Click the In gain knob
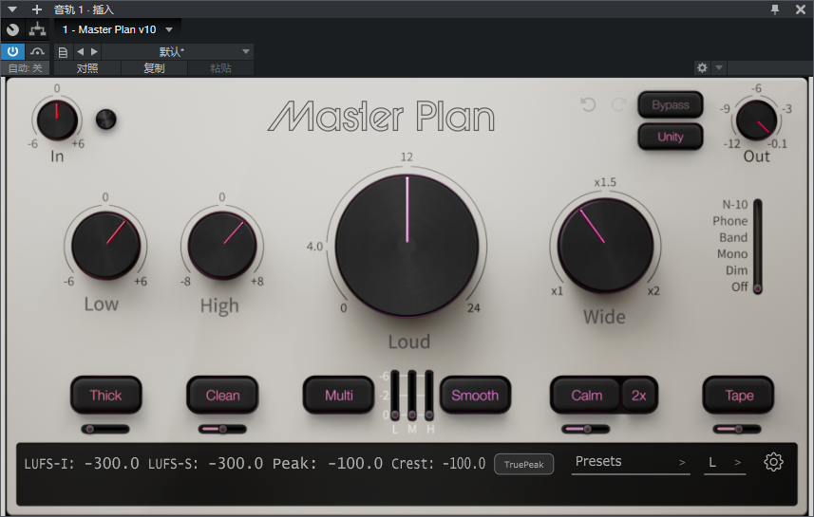Viewport: 814px width, 517px height. [57, 120]
